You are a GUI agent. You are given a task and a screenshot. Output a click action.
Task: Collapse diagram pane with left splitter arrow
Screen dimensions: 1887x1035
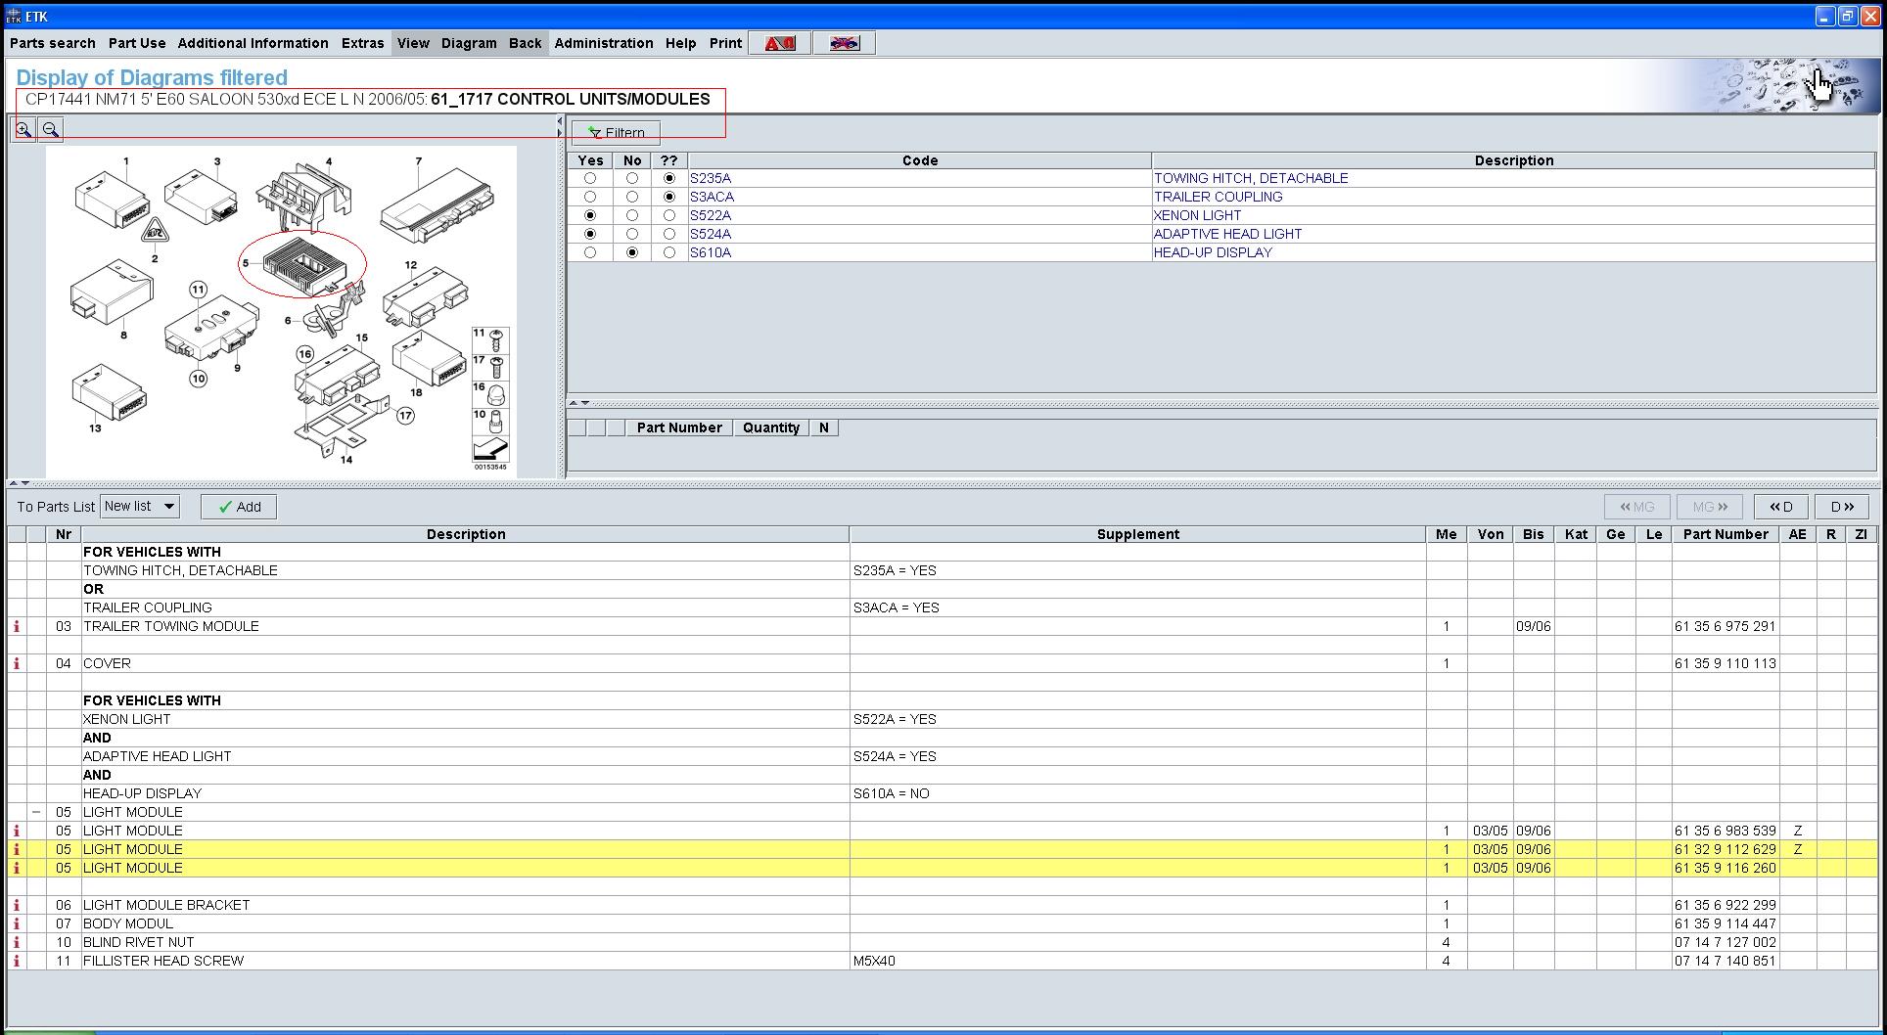tap(560, 121)
